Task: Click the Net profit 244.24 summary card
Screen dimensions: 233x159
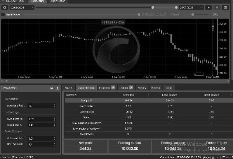Action: (85, 146)
